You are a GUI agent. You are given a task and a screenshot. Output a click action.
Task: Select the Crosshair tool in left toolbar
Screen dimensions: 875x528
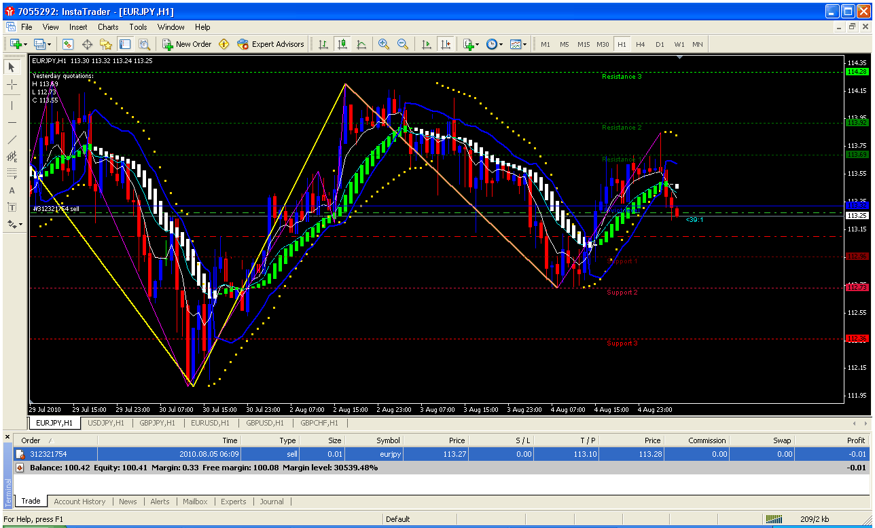coord(12,85)
